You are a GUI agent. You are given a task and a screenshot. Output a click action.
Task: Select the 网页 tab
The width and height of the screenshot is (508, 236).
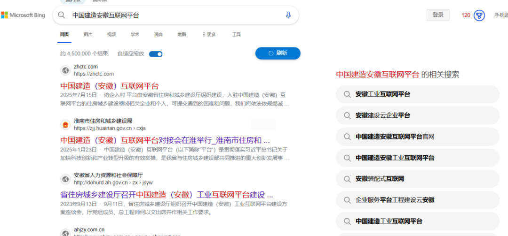point(64,35)
